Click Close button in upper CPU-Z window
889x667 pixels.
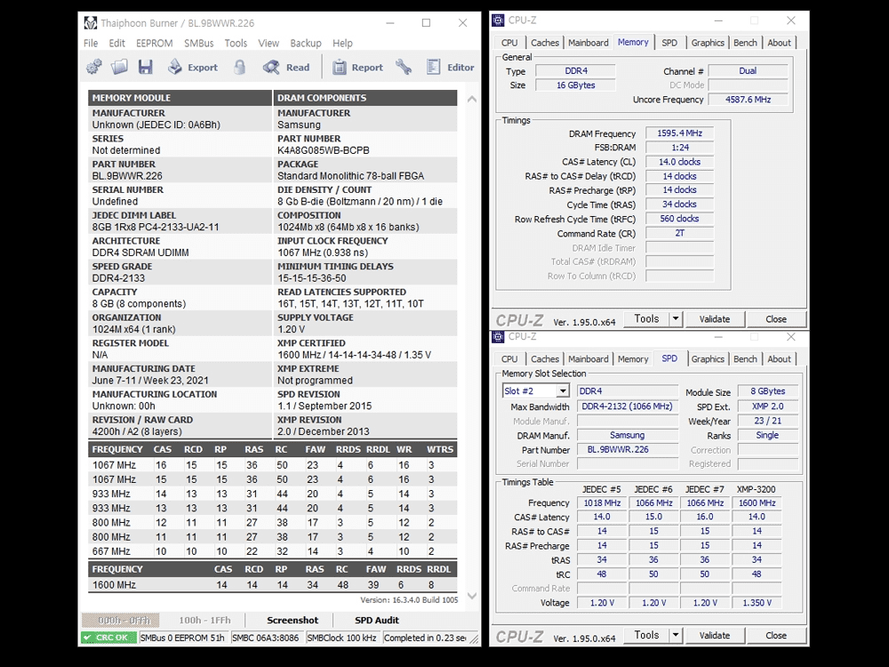775,318
